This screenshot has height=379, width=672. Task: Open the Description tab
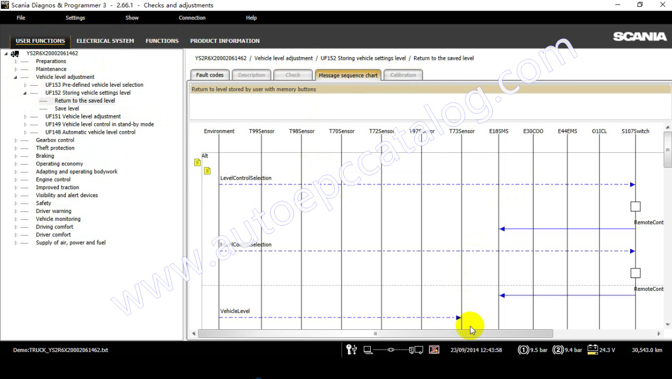coord(252,75)
